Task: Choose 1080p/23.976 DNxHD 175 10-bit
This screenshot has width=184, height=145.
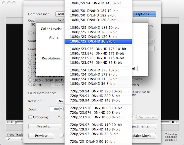Action: (98, 49)
